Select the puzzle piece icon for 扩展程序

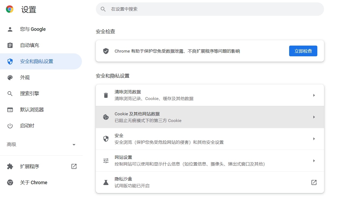point(10,166)
